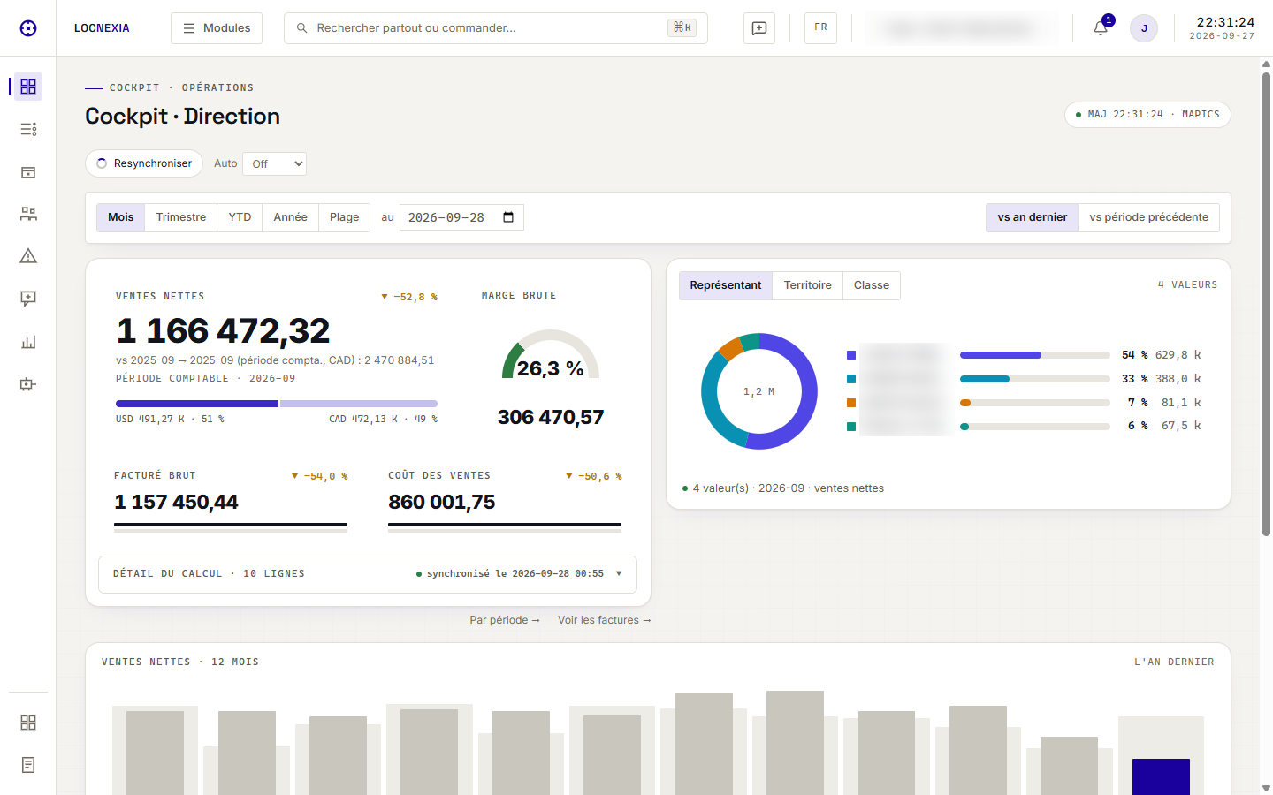Click the top bar new comment icon
This screenshot has height=795, width=1273.
point(759,28)
